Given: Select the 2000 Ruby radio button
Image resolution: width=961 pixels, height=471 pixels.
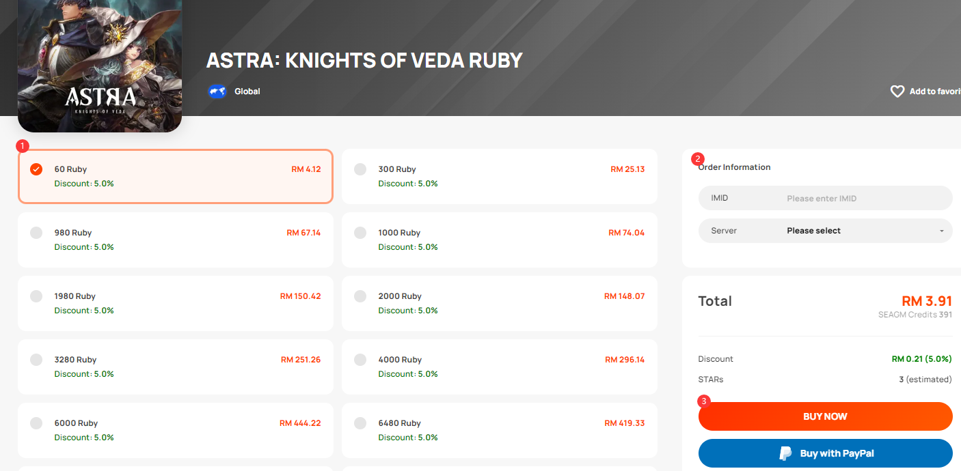Looking at the screenshot, I should click(x=360, y=296).
